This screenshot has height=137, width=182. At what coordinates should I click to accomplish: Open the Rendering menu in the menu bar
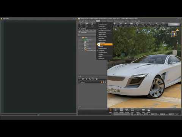tap(117, 21)
